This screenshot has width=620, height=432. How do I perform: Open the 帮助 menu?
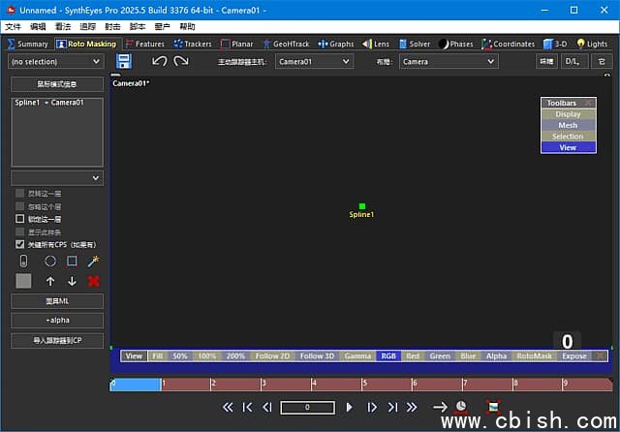click(x=187, y=26)
